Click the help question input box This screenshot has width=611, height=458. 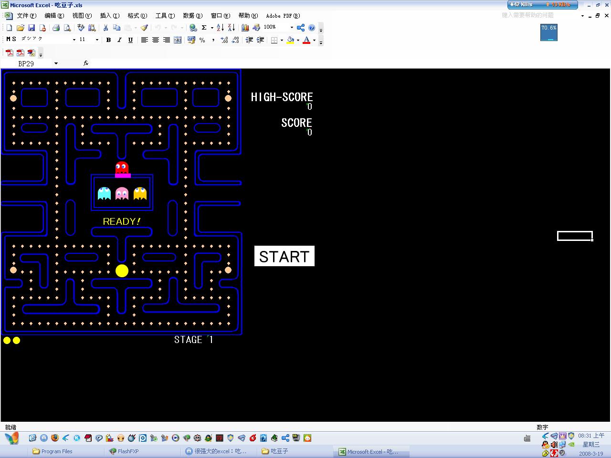(x=539, y=15)
